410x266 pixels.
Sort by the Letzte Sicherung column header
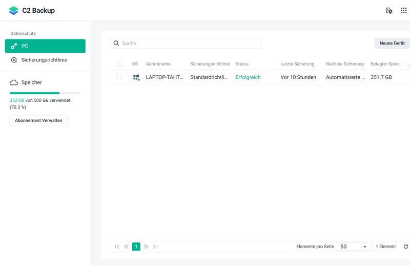click(297, 64)
